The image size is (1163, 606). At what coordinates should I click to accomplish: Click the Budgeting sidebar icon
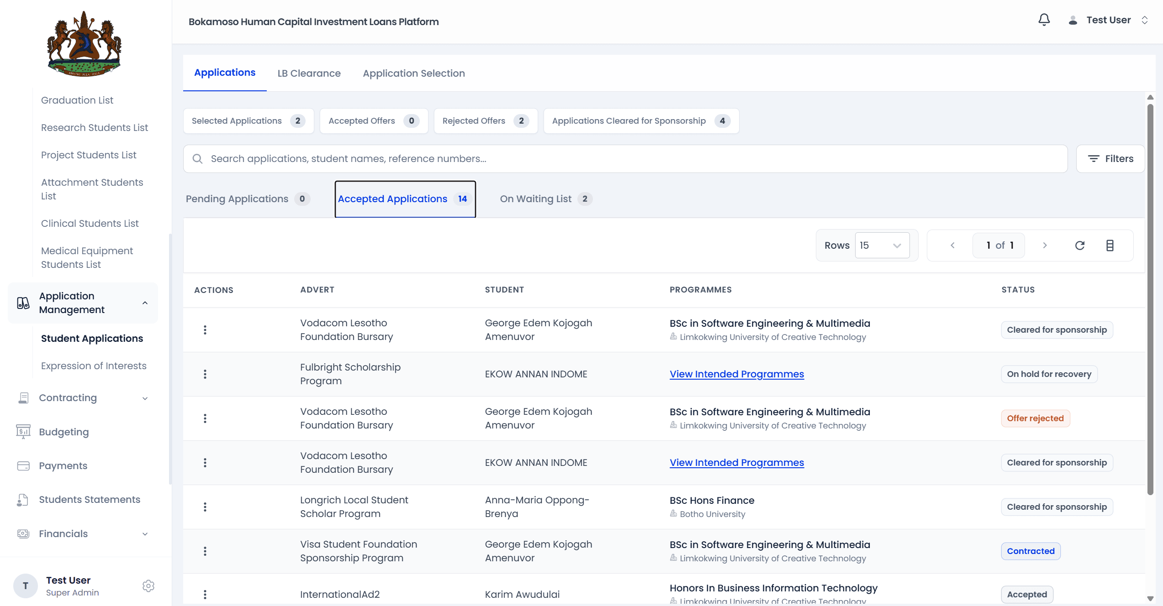[x=23, y=432]
